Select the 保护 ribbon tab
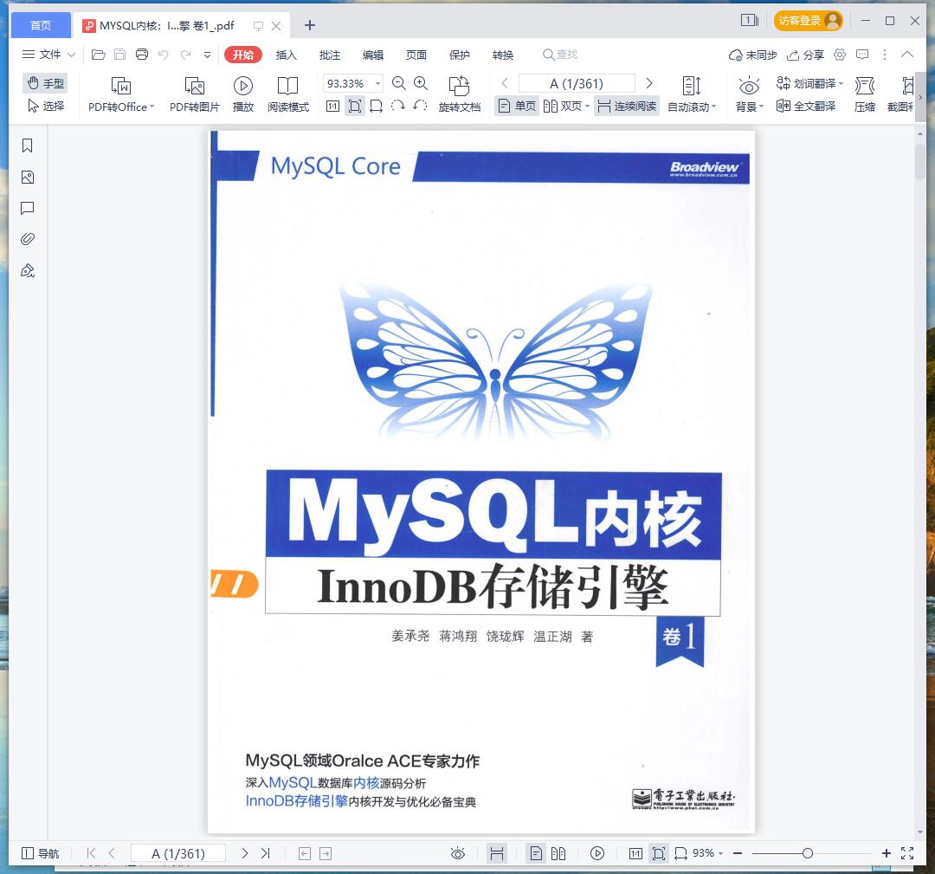 pos(460,55)
